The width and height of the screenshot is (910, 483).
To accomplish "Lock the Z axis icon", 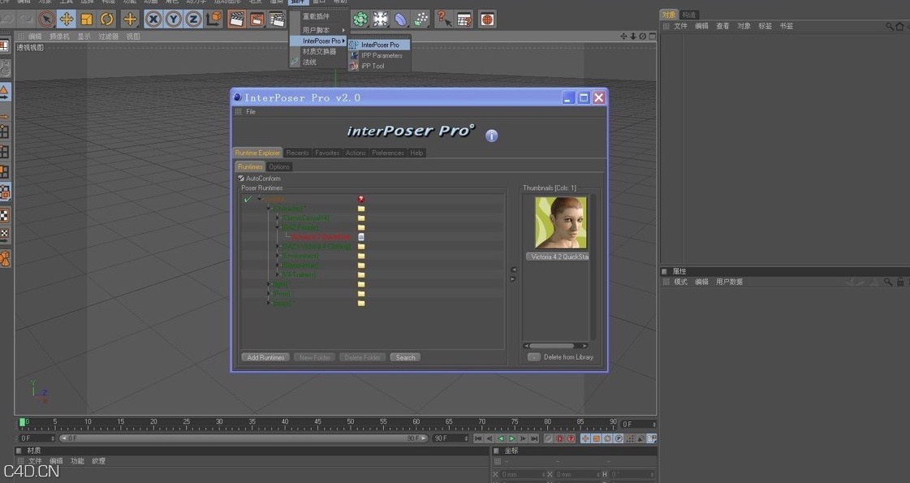I will tap(193, 18).
